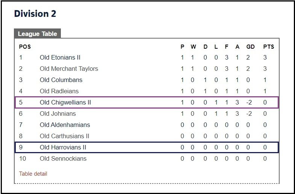The width and height of the screenshot is (295, 194).
Task: Click Old Etonians II points value
Action: click(265, 57)
